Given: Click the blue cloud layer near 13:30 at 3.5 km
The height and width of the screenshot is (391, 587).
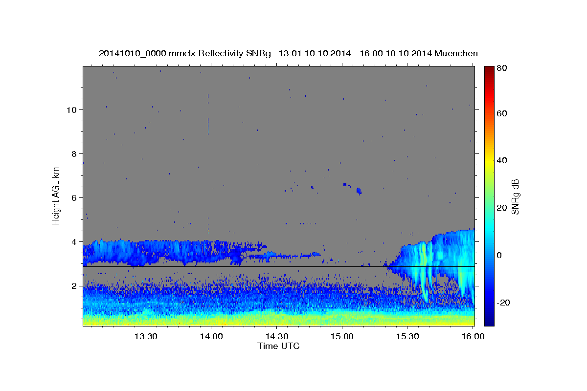Looking at the screenshot, I should pyautogui.click(x=147, y=252).
